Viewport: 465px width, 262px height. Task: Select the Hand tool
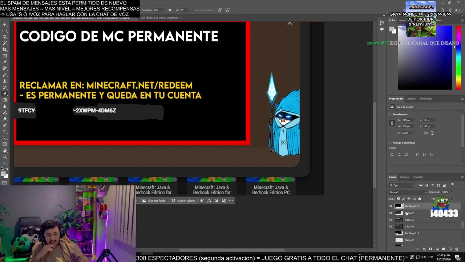(5, 150)
